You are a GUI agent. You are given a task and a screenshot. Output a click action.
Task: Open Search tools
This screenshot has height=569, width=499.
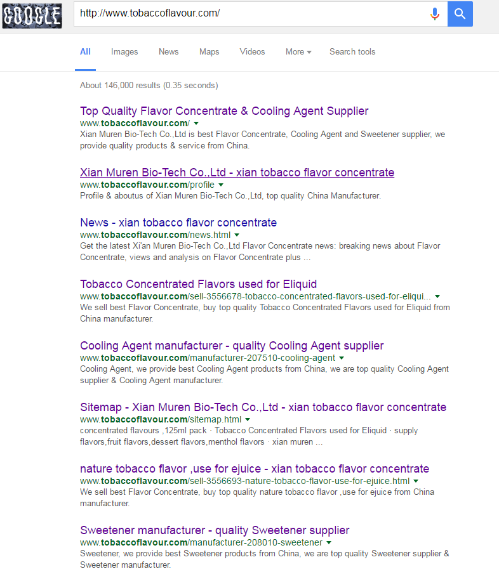pos(352,51)
